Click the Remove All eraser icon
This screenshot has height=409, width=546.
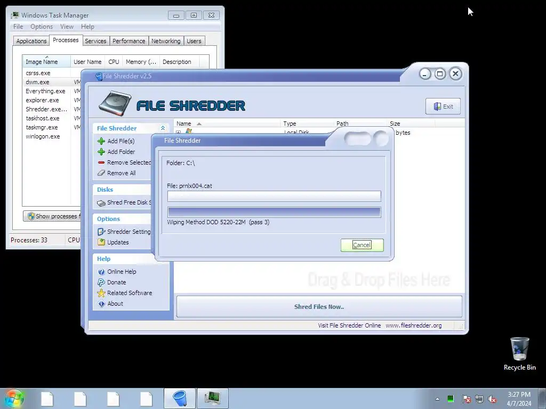point(101,173)
